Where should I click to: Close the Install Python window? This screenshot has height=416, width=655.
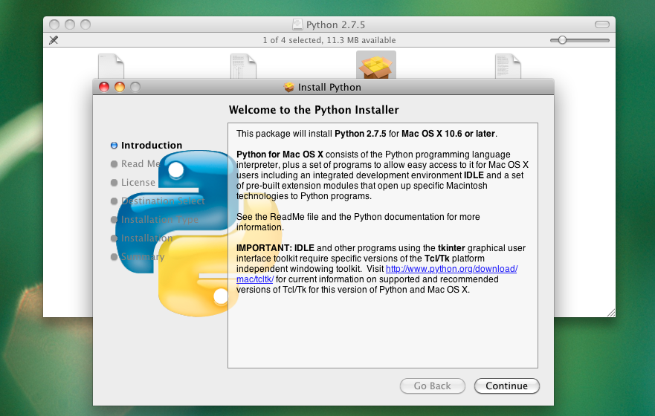click(x=104, y=87)
